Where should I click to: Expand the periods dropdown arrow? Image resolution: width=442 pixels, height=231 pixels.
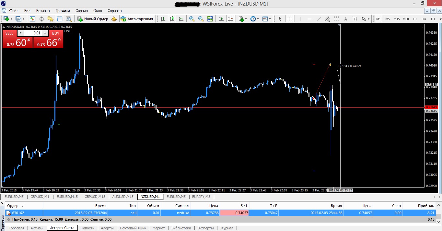point(258,19)
